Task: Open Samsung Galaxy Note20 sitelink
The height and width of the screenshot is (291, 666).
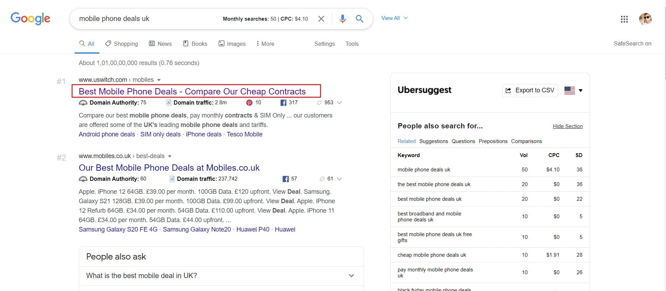Action: click(x=197, y=229)
